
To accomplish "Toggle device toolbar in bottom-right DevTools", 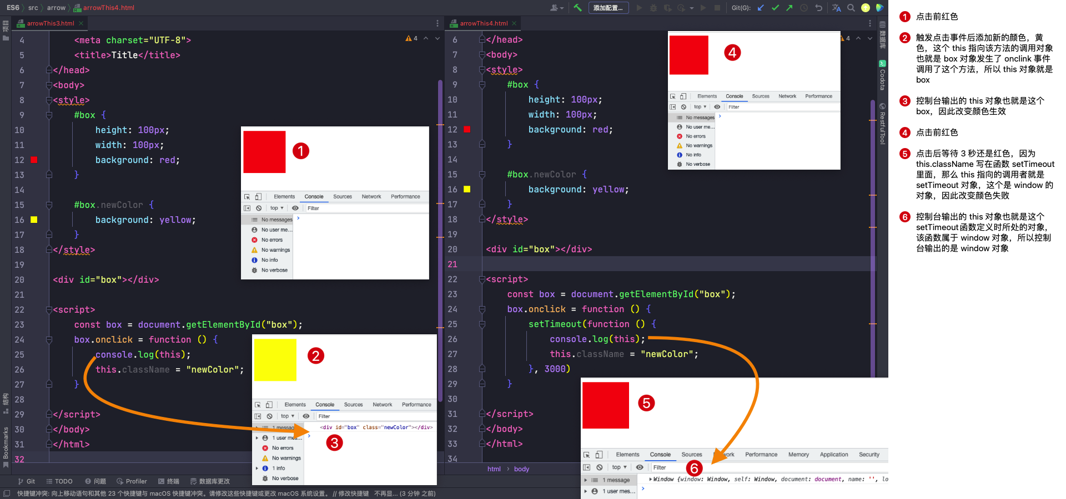I will [599, 455].
